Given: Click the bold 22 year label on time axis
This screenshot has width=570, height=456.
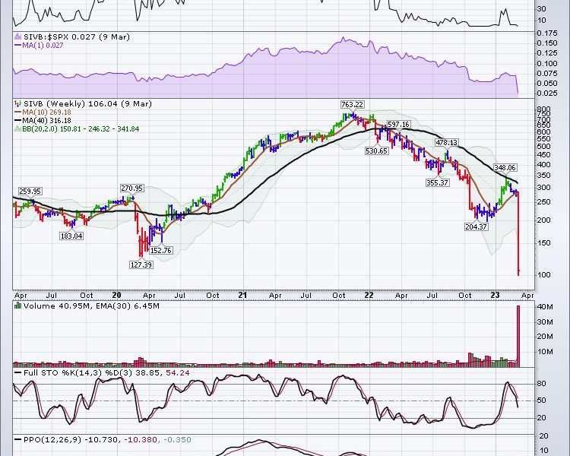Looking at the screenshot, I should (x=369, y=295).
